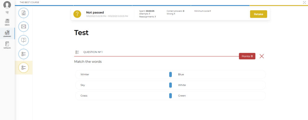Open the video lesson course step
Screen dimensions: 308x120
point(23,26)
